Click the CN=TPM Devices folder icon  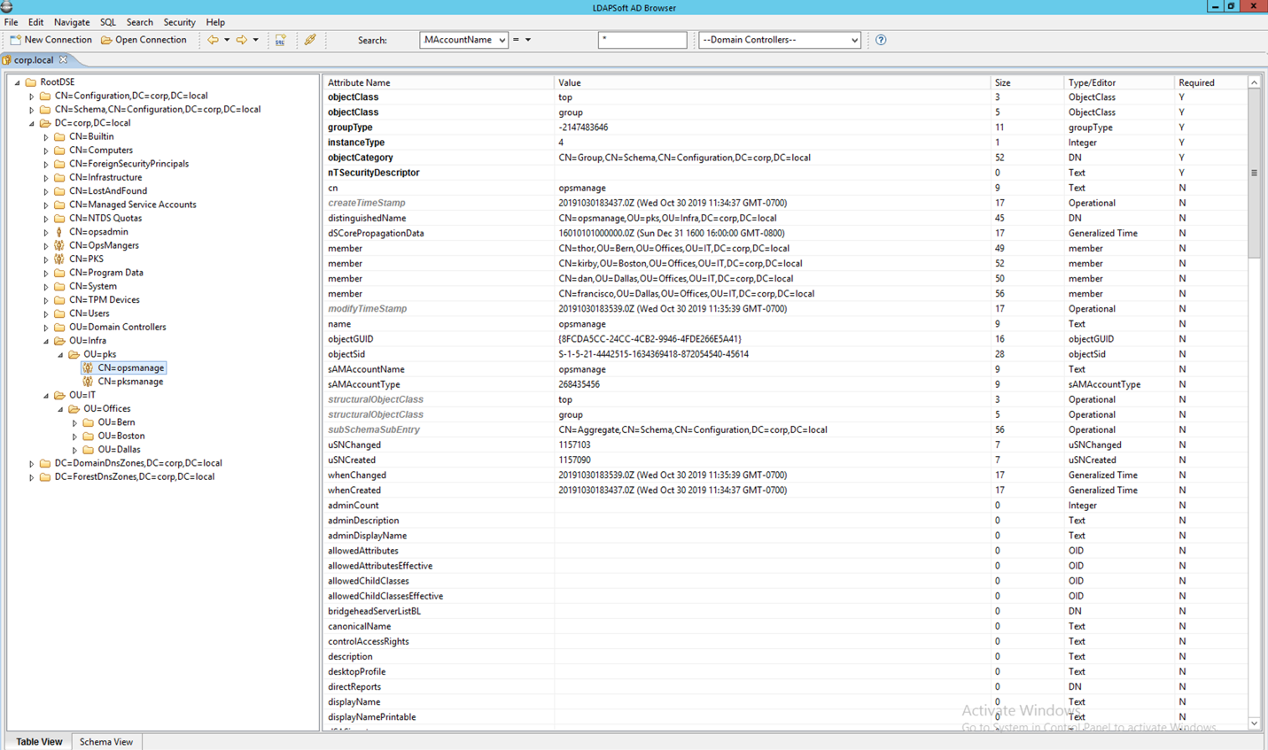tap(59, 300)
